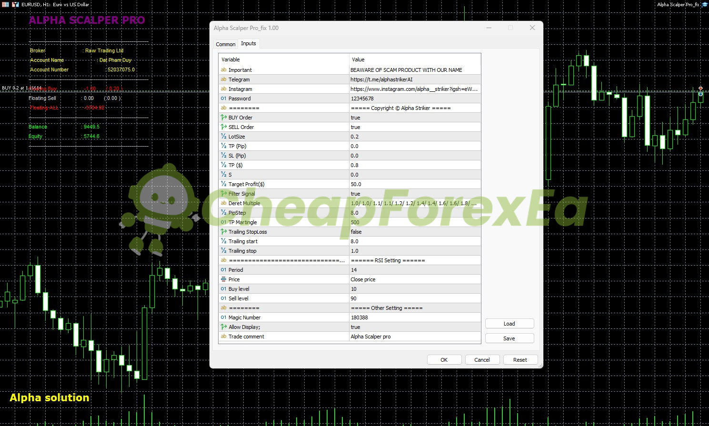The image size is (709, 426).
Task: Click the integer icon beside Sell level
Action: point(223,298)
